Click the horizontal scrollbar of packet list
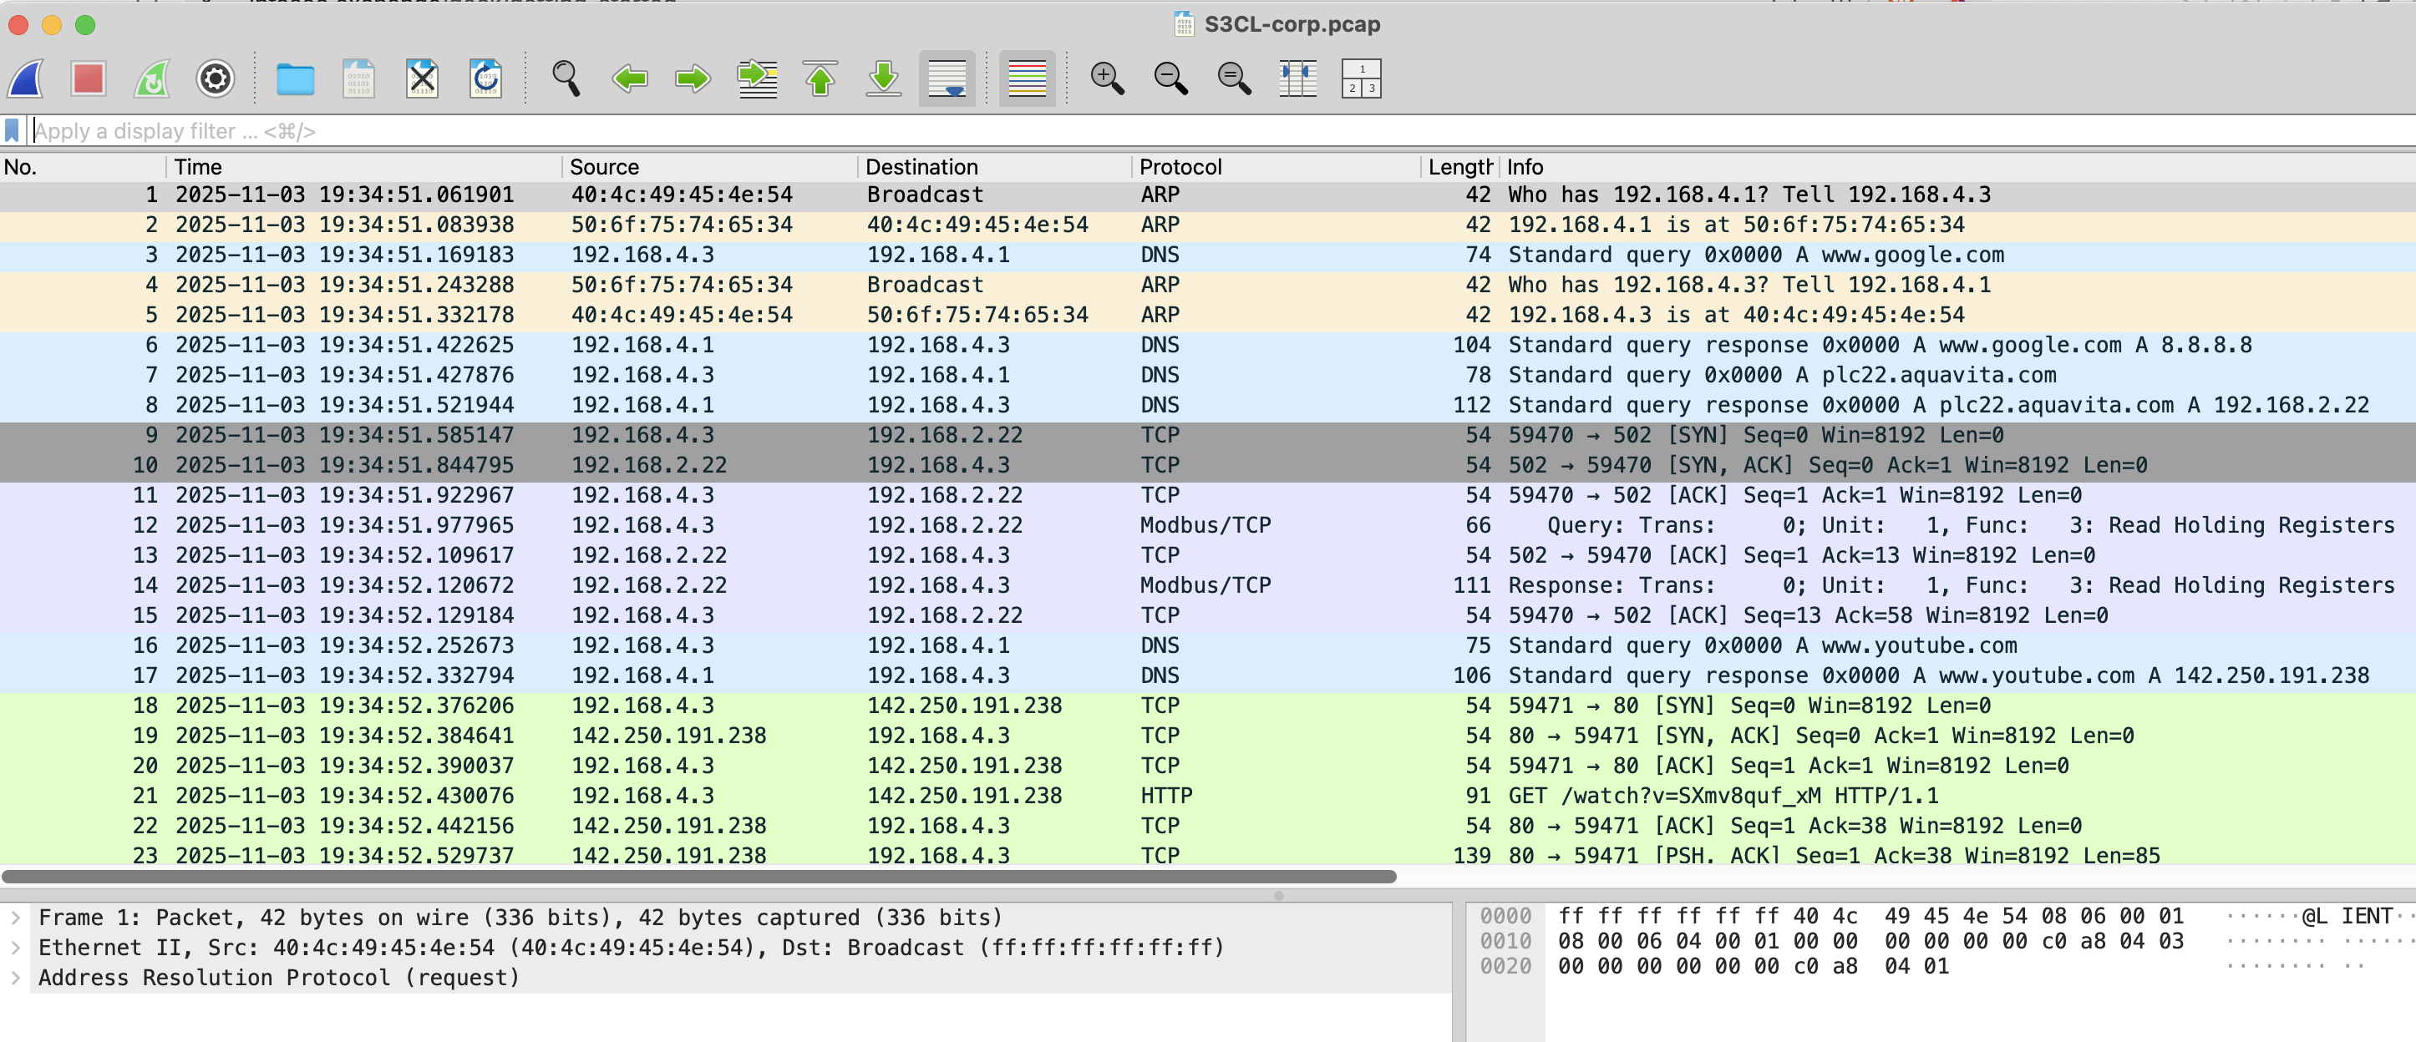Screen dimensions: 2416x1042 click(698, 876)
